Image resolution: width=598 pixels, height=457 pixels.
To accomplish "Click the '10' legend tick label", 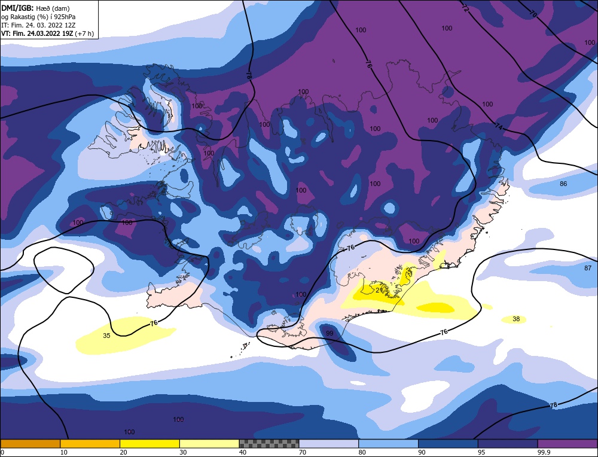I will click(64, 452).
